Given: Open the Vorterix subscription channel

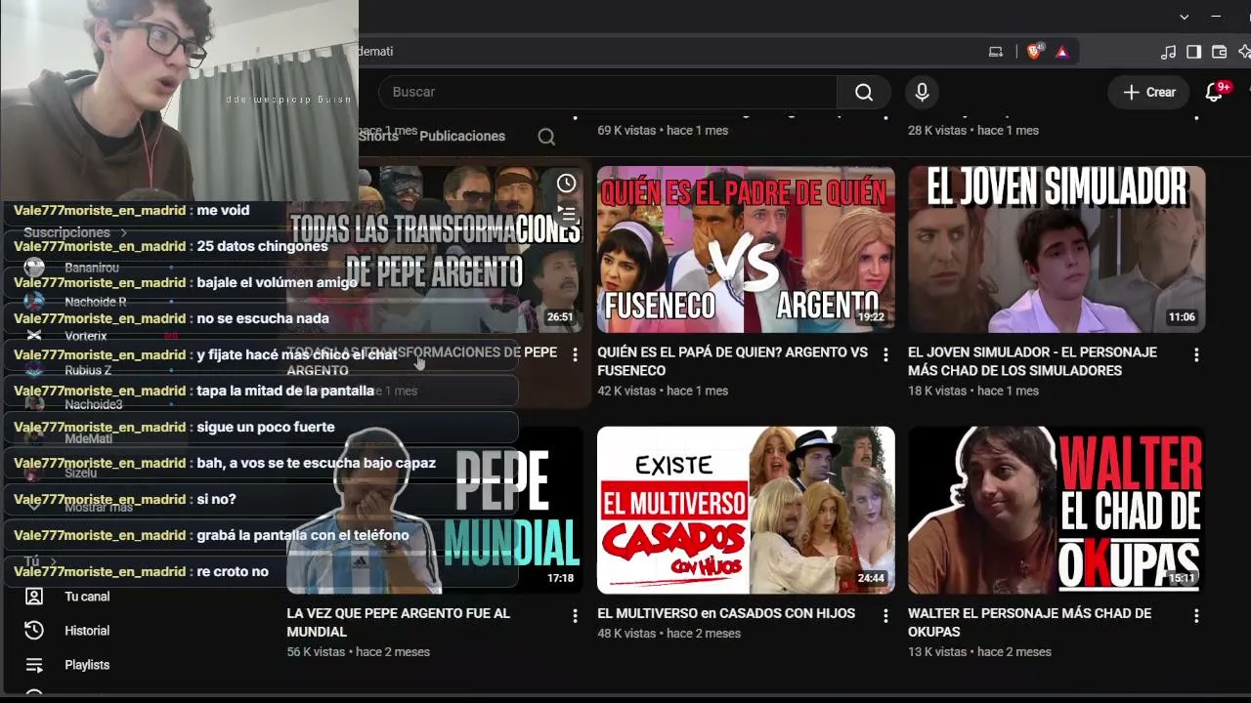Looking at the screenshot, I should click(x=86, y=336).
